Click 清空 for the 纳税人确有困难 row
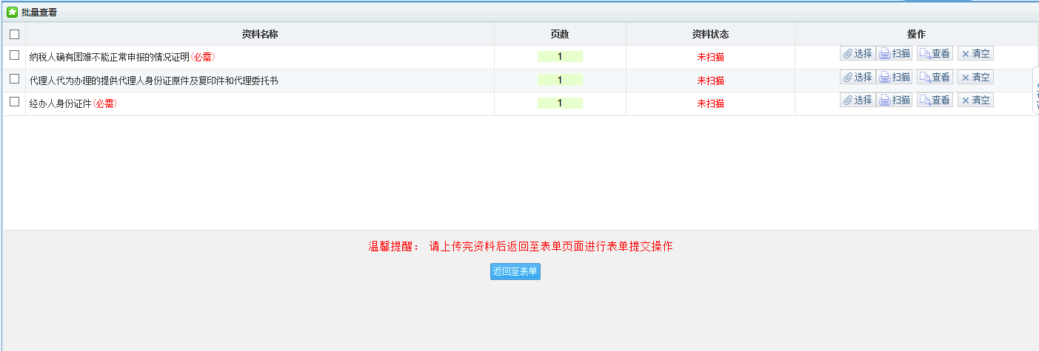This screenshot has height=351, width=1039. (975, 53)
